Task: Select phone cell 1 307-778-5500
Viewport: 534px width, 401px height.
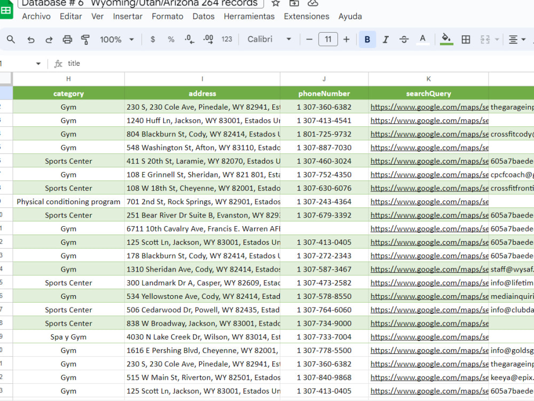Action: pos(324,351)
